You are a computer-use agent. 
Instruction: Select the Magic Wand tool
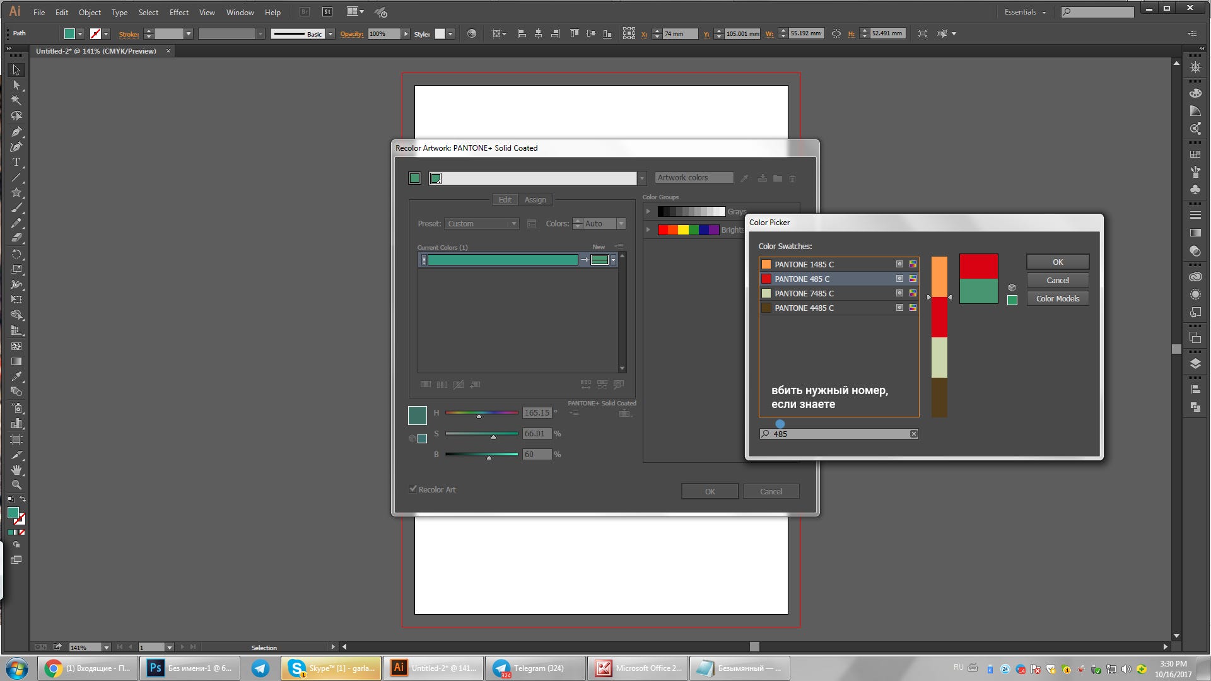coord(16,100)
